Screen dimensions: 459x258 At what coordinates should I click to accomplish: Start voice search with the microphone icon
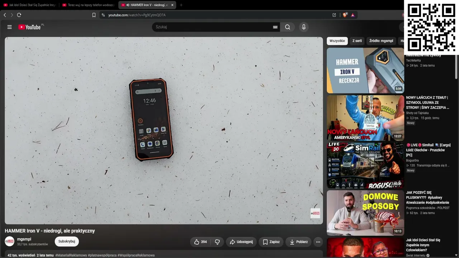click(x=304, y=27)
